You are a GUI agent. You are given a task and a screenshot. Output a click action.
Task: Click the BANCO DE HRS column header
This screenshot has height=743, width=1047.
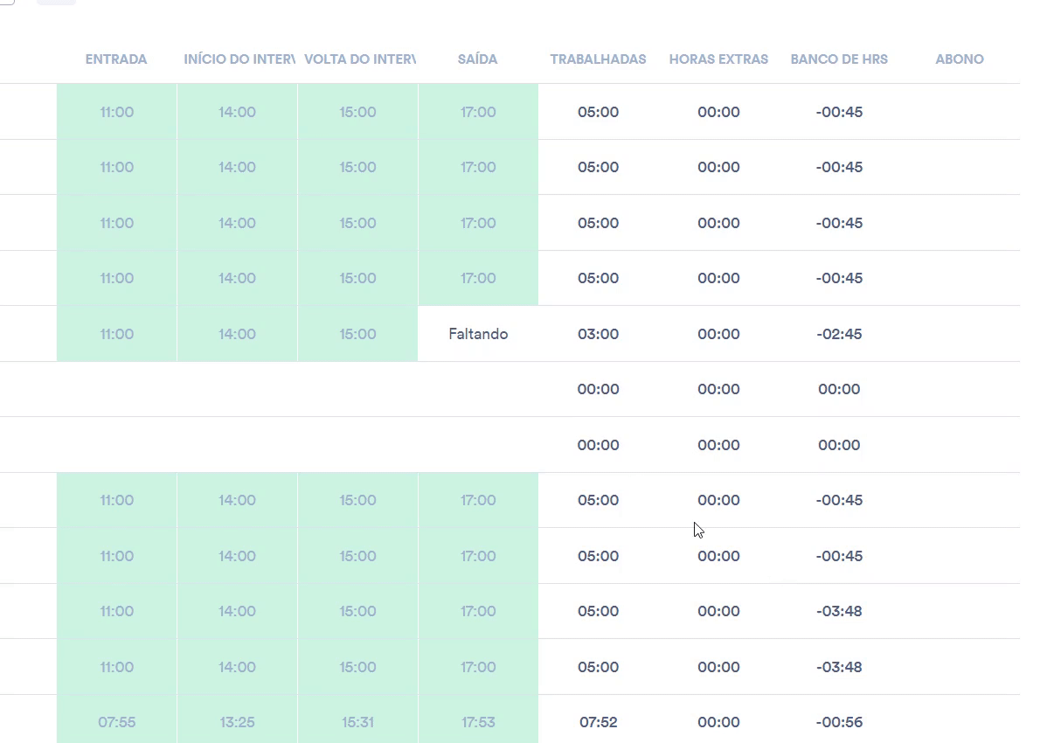pyautogui.click(x=839, y=59)
